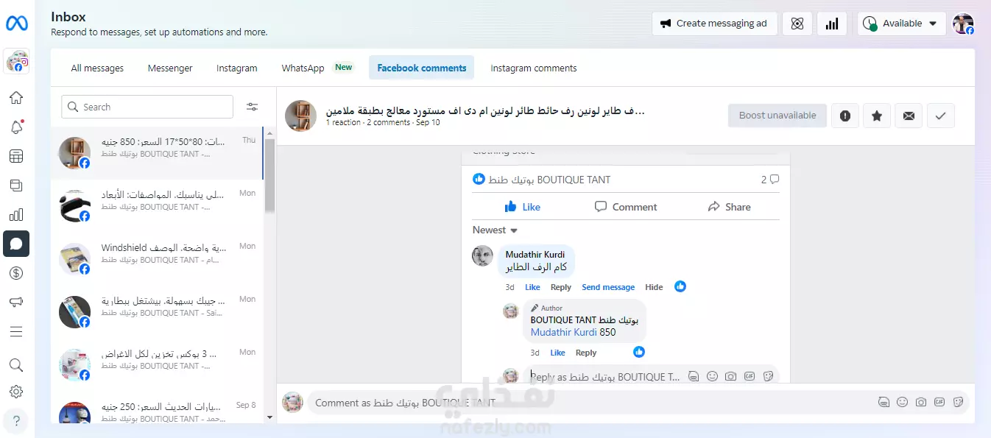Click Hide under Mudathir Kurdi's comment
The width and height of the screenshot is (991, 438).
tap(654, 287)
